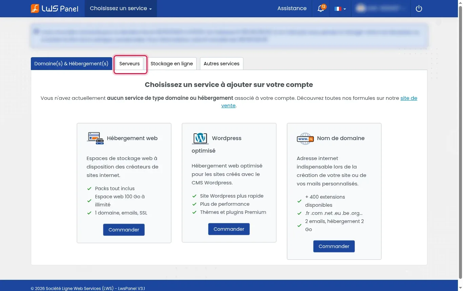Click the 1 domaine, emails, SSL line
This screenshot has width=463, height=291.
[x=121, y=213]
